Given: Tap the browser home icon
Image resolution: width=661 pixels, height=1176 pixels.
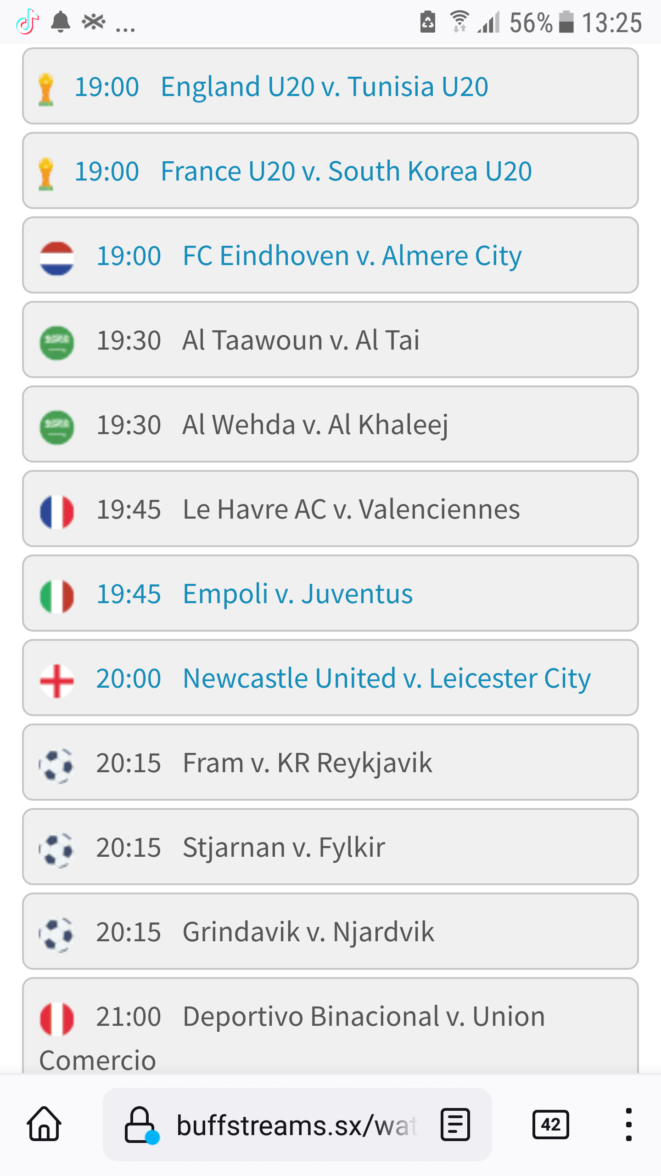Looking at the screenshot, I should (45, 1124).
